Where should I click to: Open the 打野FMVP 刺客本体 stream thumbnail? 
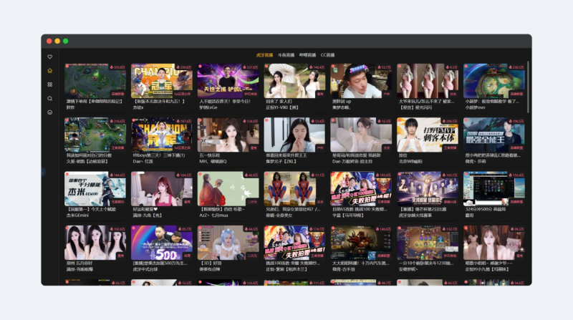pyautogui.click(x=428, y=135)
